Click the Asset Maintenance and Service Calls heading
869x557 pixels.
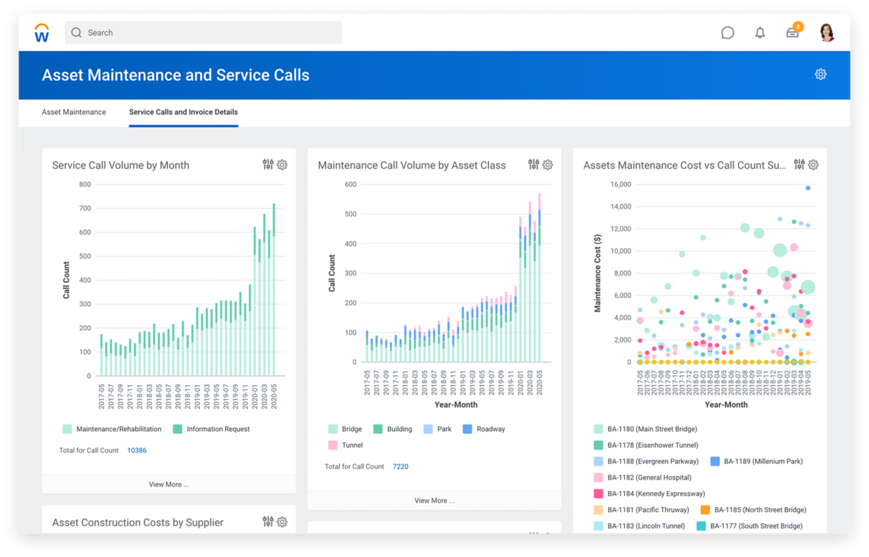tap(176, 75)
